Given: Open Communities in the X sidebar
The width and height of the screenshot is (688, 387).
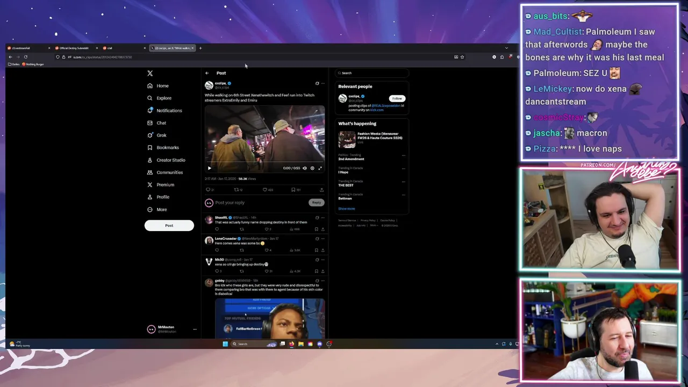Looking at the screenshot, I should (165, 173).
